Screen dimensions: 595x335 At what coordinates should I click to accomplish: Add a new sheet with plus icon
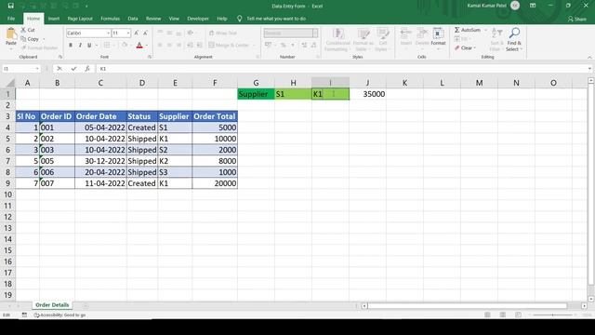pyautogui.click(x=86, y=305)
